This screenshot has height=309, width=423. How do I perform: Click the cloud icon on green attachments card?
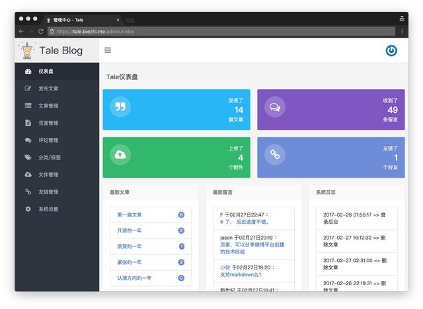tap(120, 154)
